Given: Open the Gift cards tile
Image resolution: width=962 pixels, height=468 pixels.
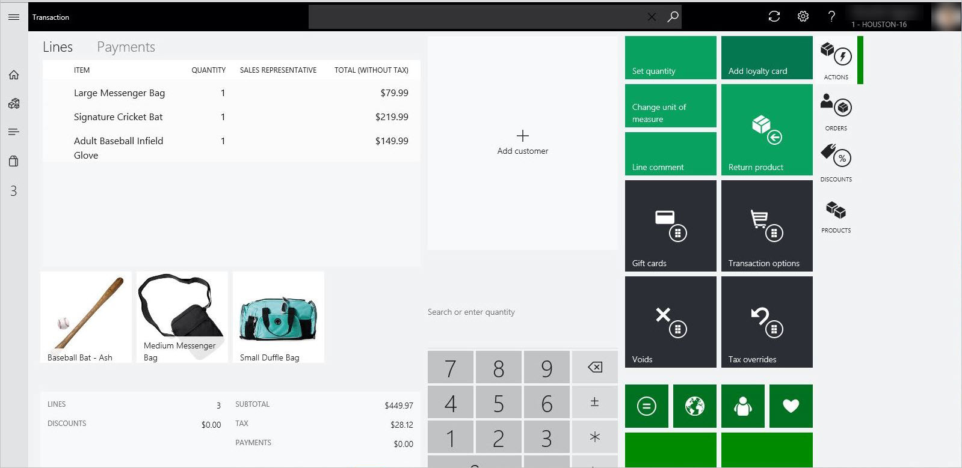Looking at the screenshot, I should 671,226.
